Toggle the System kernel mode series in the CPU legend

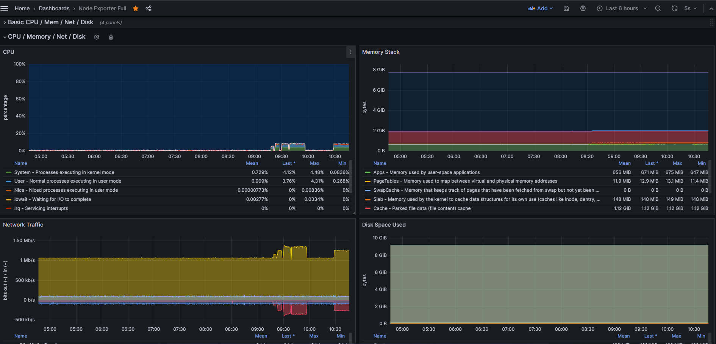pos(64,172)
